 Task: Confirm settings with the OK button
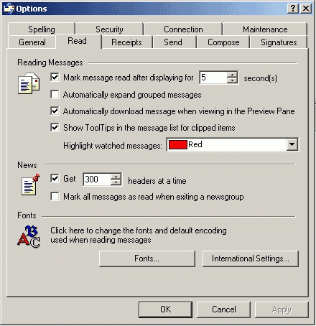coord(165,309)
